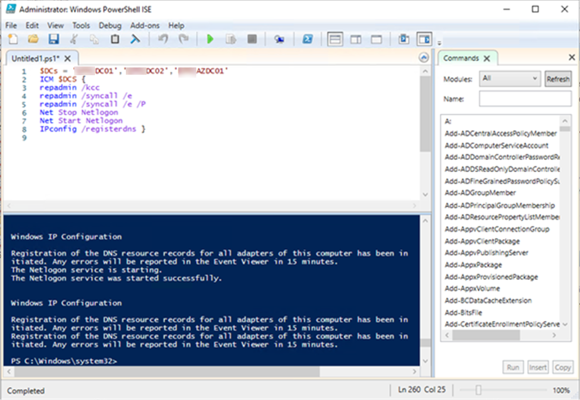Image resolution: width=580 pixels, height=400 pixels.
Task: Select Add-ADGroupMember command
Action: click(480, 193)
